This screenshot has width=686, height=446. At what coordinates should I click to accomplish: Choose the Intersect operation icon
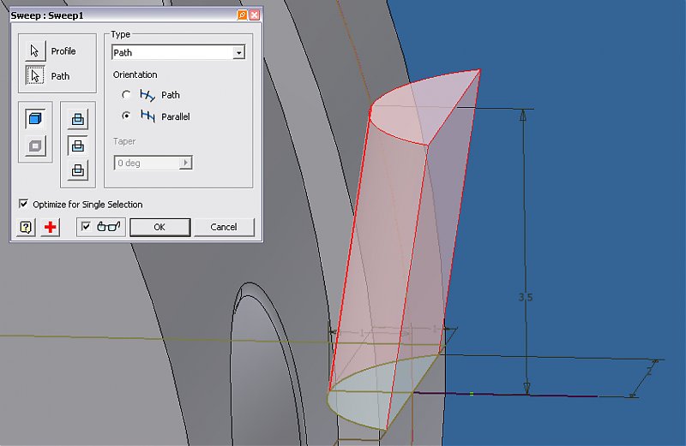coord(78,170)
